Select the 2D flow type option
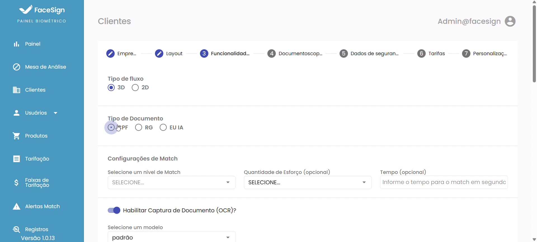This screenshot has height=242, width=537. [135, 88]
